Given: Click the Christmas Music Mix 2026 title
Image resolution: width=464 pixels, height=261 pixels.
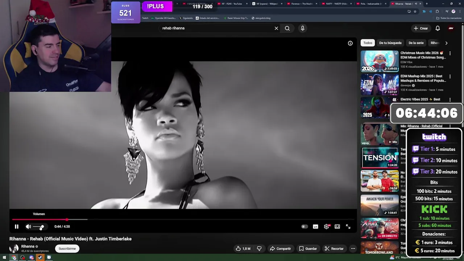Looking at the screenshot, I should click(x=423, y=55).
